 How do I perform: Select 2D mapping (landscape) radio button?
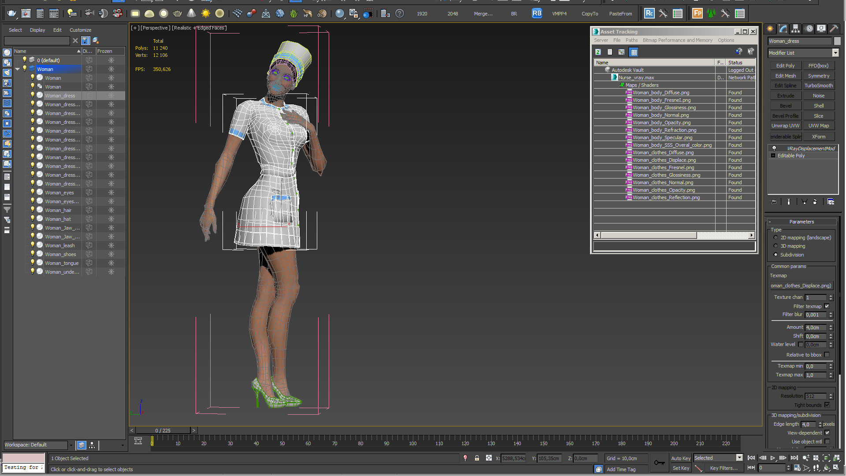pyautogui.click(x=775, y=238)
